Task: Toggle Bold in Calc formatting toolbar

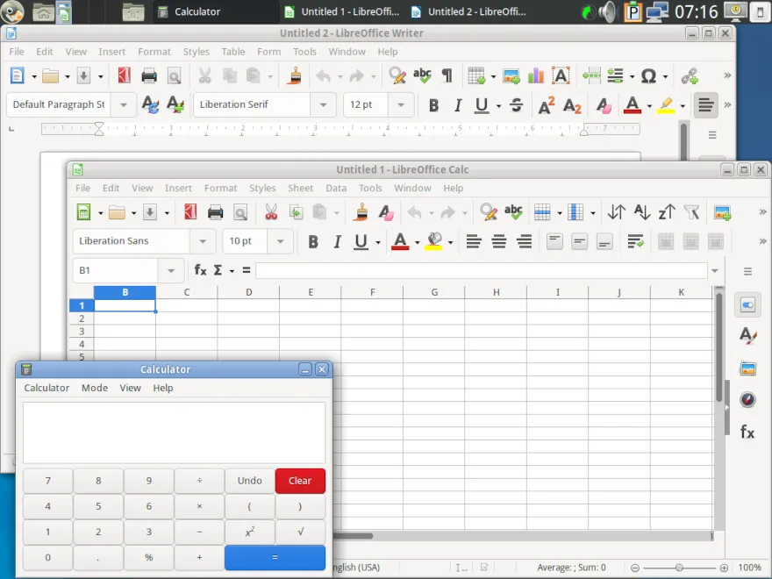Action: 313,241
